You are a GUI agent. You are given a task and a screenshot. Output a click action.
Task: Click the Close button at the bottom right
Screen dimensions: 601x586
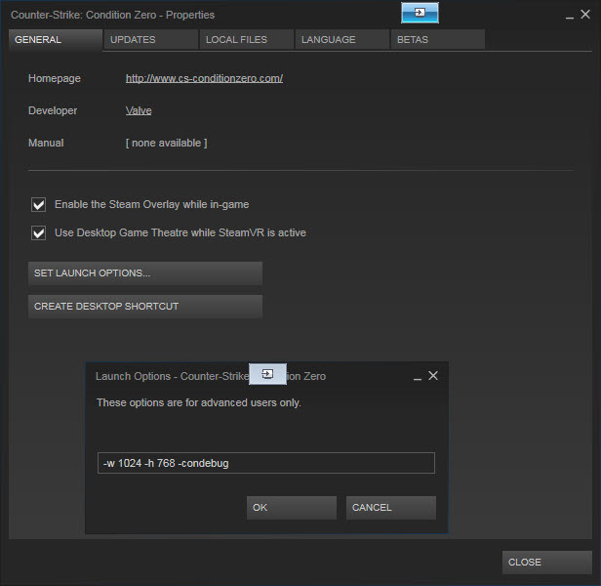pos(546,563)
